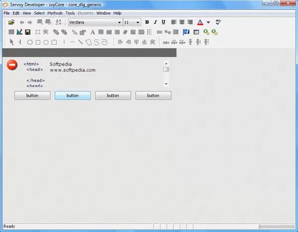Viewport: 298px width, 232px height.
Task: Select the rounded rectangle tool
Action: 46,42
